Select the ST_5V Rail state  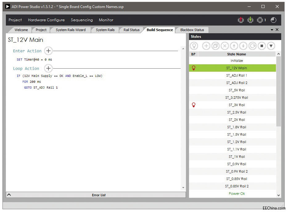232,90
